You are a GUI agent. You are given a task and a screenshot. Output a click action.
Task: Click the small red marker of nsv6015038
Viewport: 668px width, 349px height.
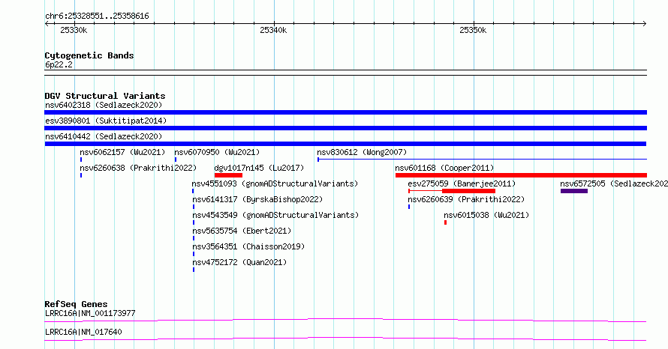click(x=446, y=222)
